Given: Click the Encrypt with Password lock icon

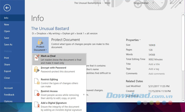Looking at the screenshot, I should [x=37, y=69].
